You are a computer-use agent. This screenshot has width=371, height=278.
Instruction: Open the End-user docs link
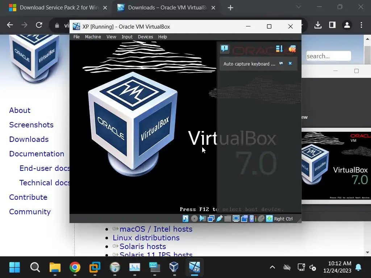point(45,168)
